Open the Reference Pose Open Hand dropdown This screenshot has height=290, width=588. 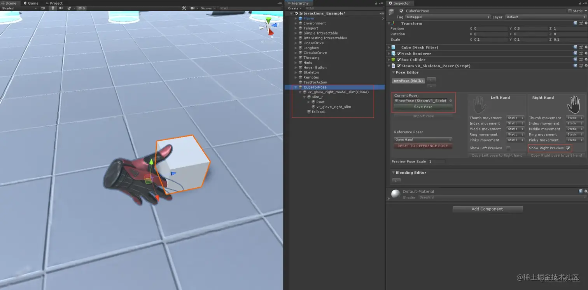click(x=423, y=140)
